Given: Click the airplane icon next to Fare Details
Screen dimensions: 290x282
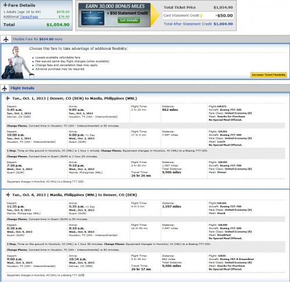Looking at the screenshot, I should (5, 5).
